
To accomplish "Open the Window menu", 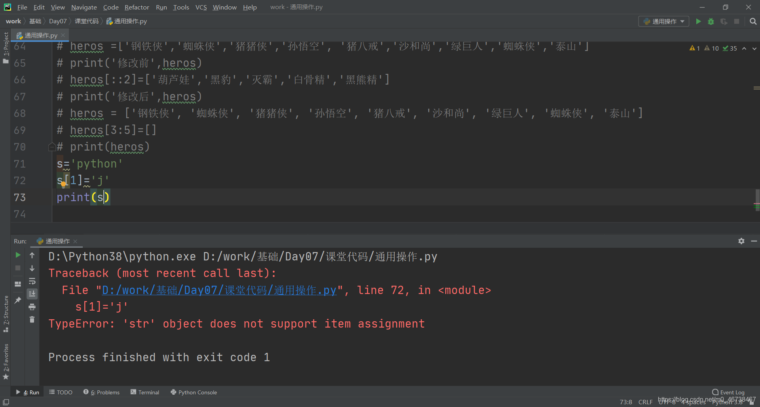I will pyautogui.click(x=224, y=7).
